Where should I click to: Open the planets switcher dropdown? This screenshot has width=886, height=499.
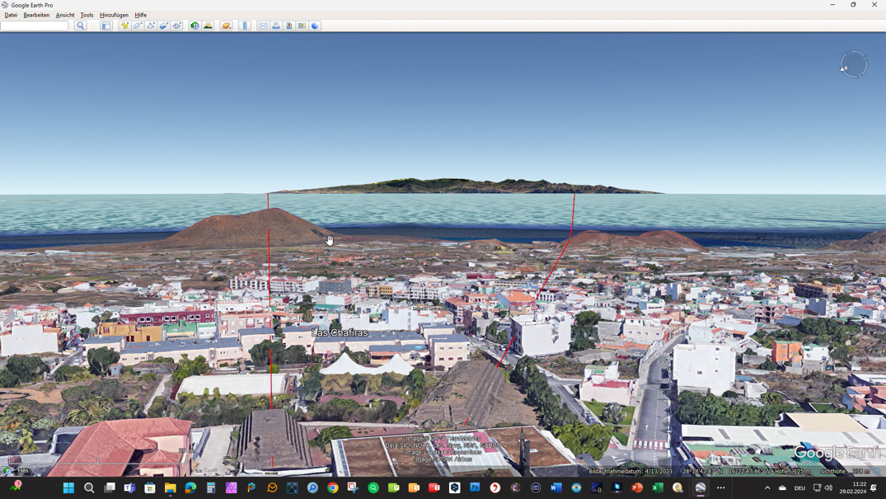[226, 26]
